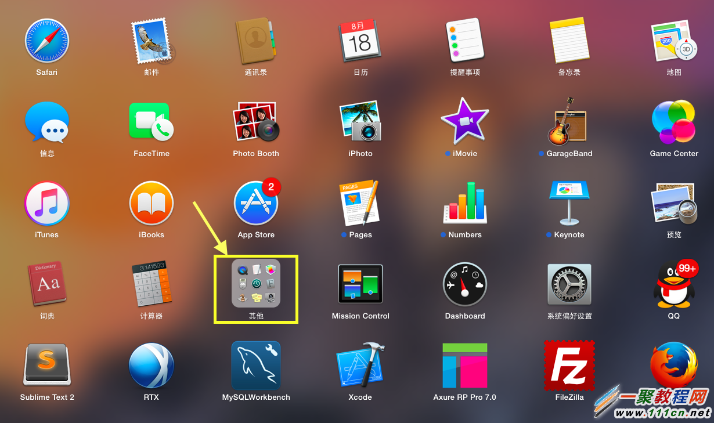Viewport: 714px width, 423px height.
Task: Open iMovie app
Action: [465, 122]
